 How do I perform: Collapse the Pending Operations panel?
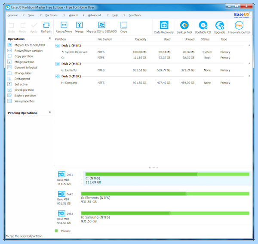[50, 112]
